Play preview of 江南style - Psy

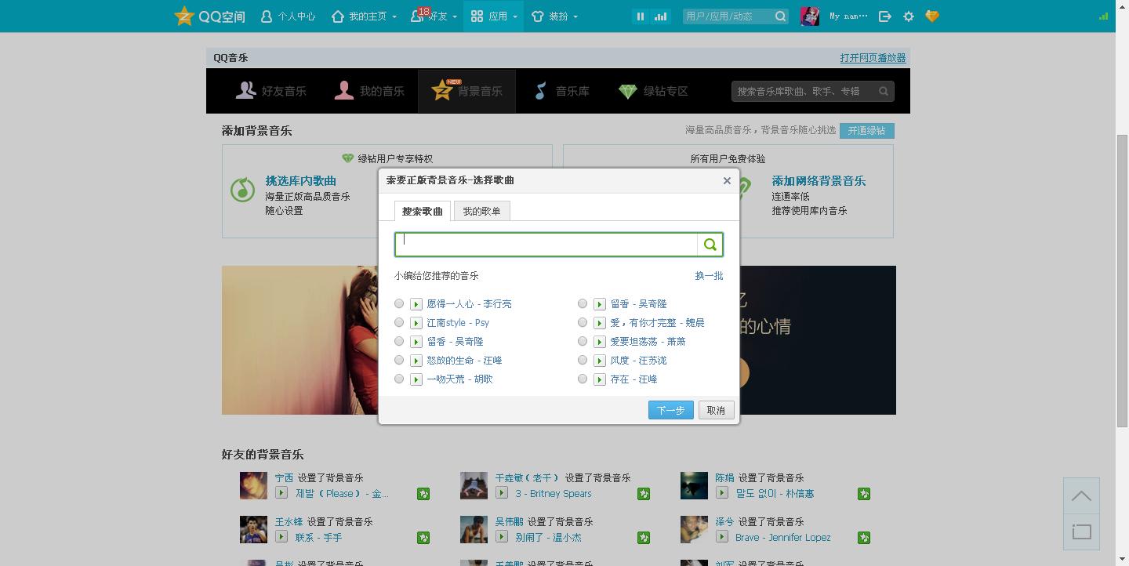point(416,323)
